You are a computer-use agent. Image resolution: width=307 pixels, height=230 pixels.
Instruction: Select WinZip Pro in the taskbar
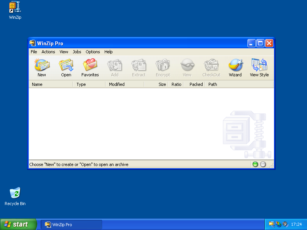pos(71,224)
